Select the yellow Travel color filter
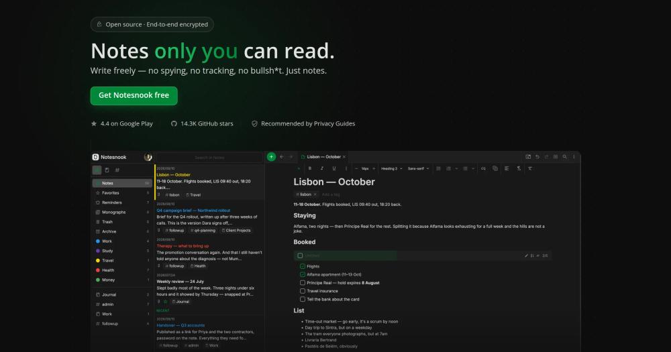 tap(122, 260)
